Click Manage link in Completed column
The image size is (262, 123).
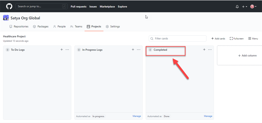point(208,116)
